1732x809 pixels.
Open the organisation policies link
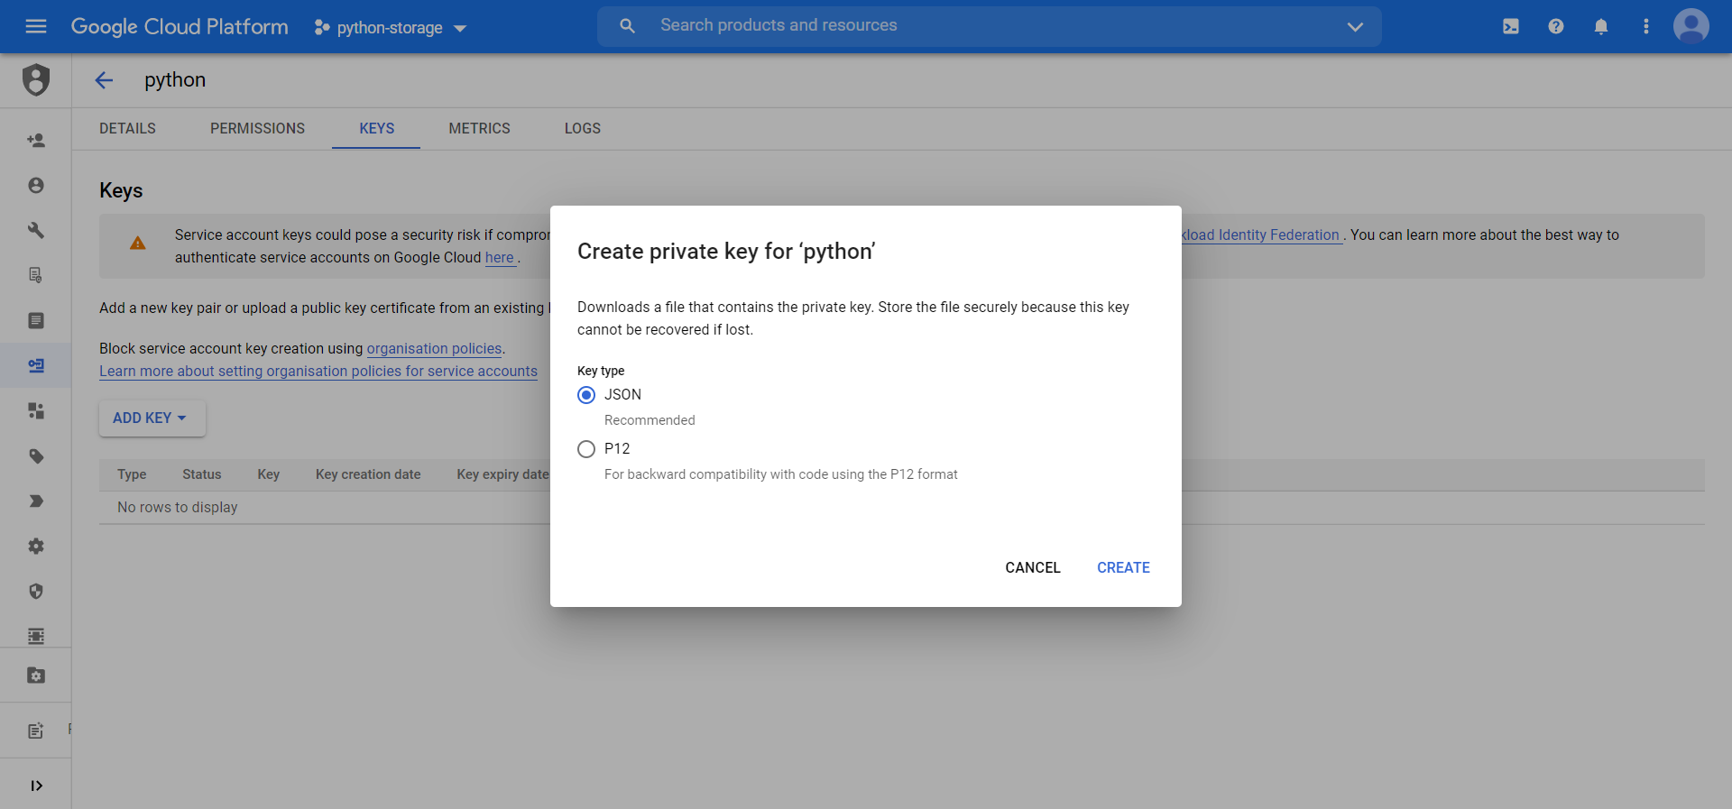(434, 349)
